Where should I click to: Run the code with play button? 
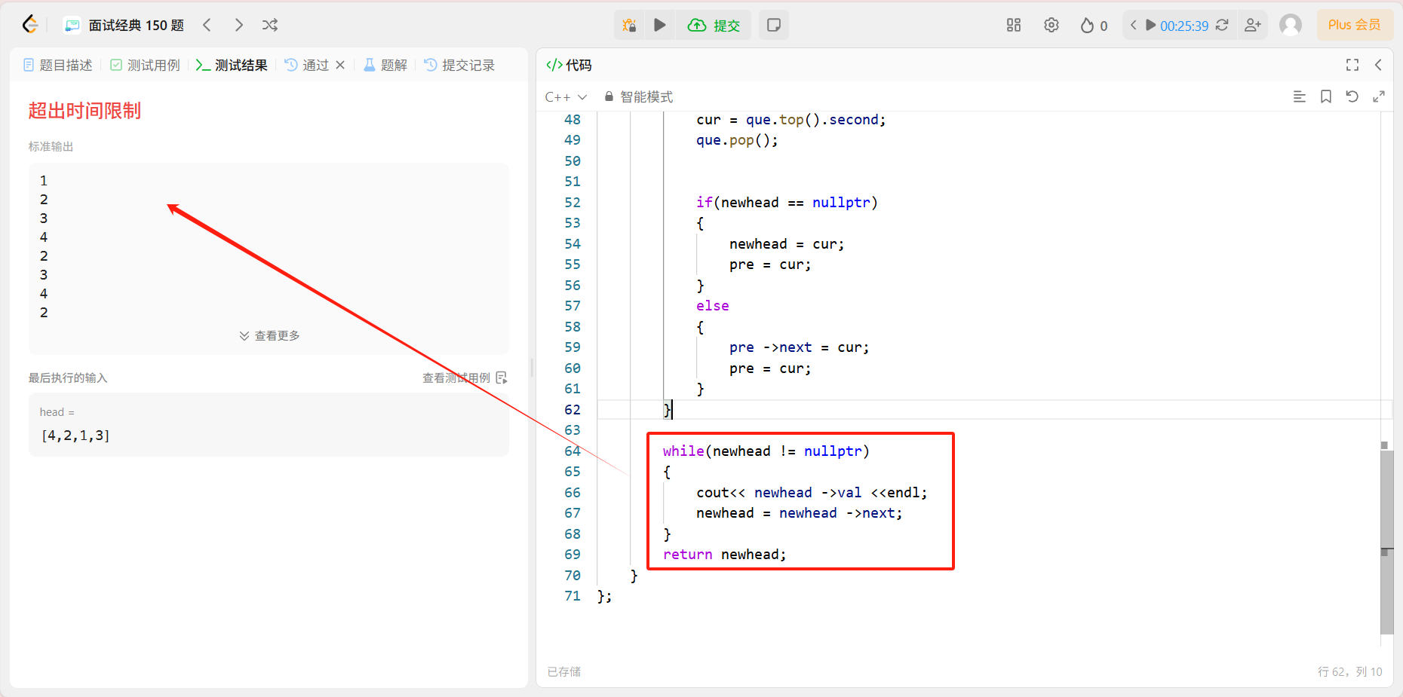(660, 25)
